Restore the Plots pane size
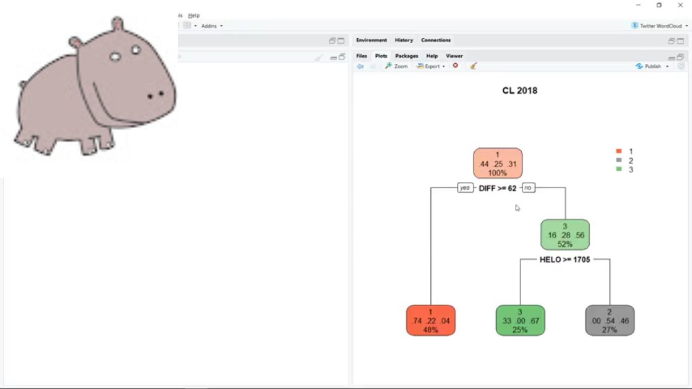The height and width of the screenshot is (389, 692). (x=680, y=57)
